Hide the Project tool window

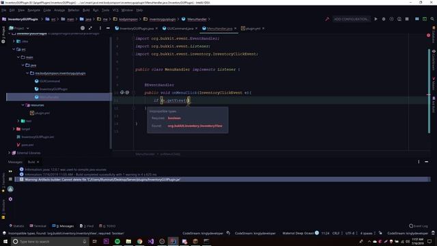(x=108, y=28)
